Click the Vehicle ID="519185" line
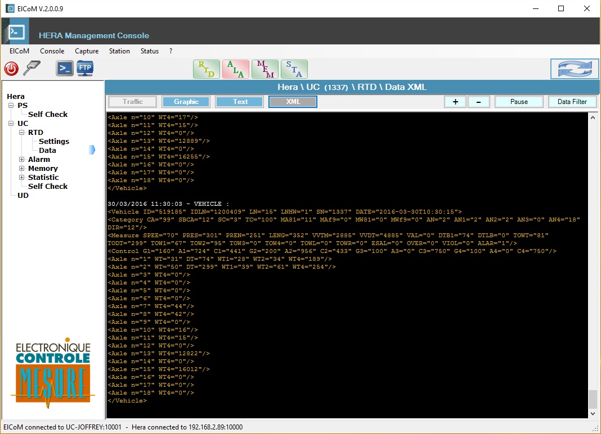Image resolution: width=601 pixels, height=434 pixels. [285, 212]
